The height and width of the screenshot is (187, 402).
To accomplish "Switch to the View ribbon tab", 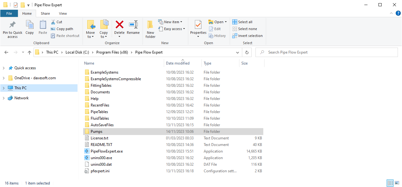I will click(63, 13).
